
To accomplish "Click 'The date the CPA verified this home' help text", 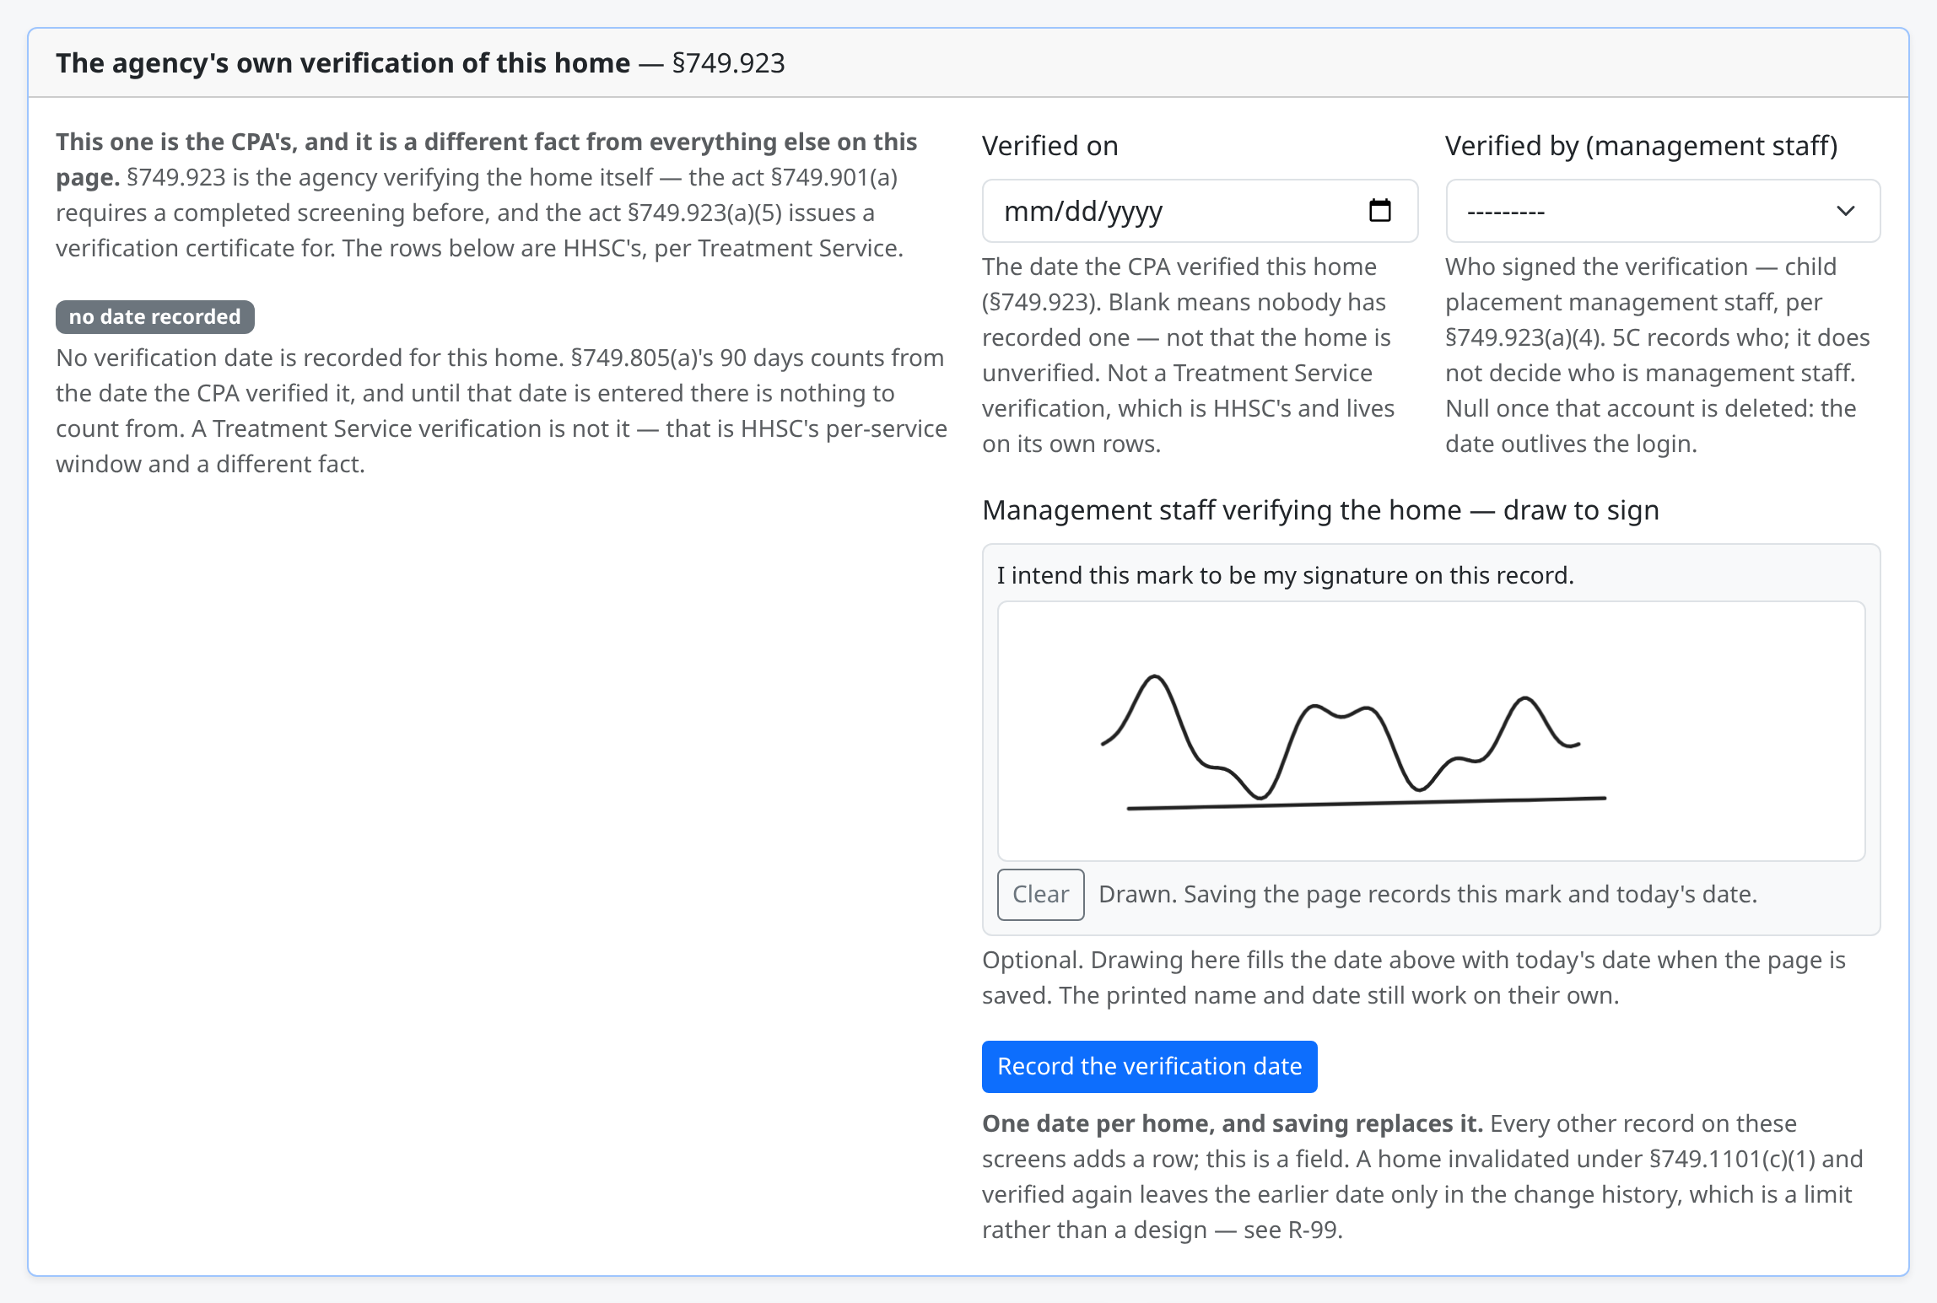I will [1189, 355].
